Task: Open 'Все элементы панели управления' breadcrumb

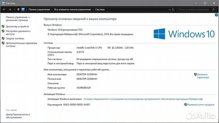Action: click(72, 9)
